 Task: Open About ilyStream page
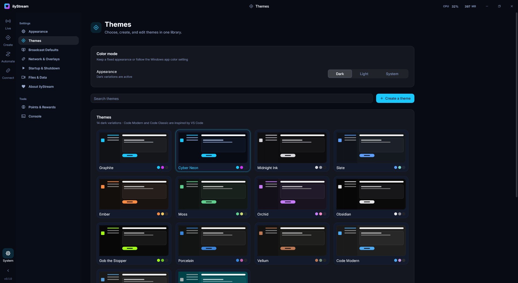(x=49, y=86)
